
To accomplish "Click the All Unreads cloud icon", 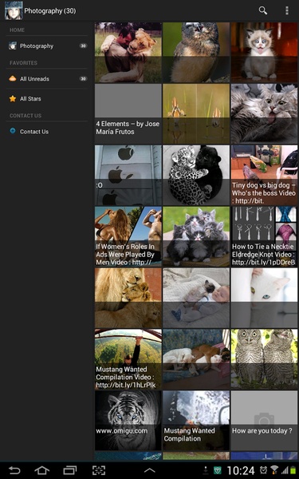I will coord(13,78).
